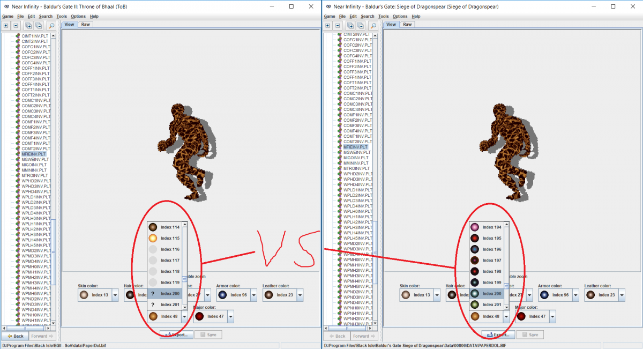Screen dimensions: 643x349
Task: Select MGWEINV.PLT in ToB resource tree
Action: point(35,159)
